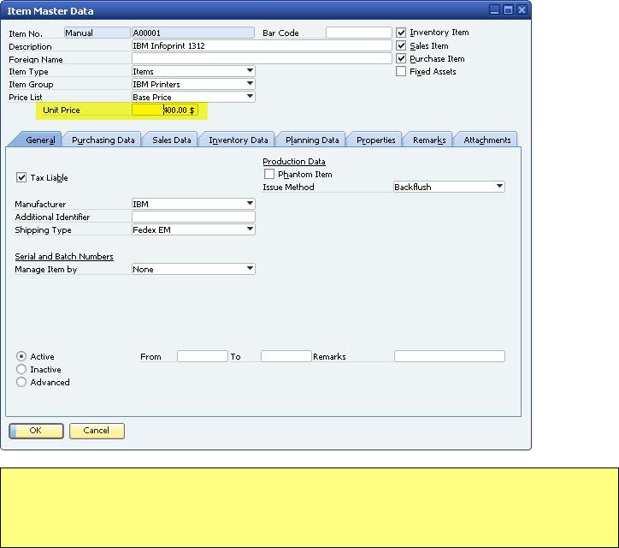Switch to the Sales Data tab
The image size is (619, 548).
(x=171, y=140)
